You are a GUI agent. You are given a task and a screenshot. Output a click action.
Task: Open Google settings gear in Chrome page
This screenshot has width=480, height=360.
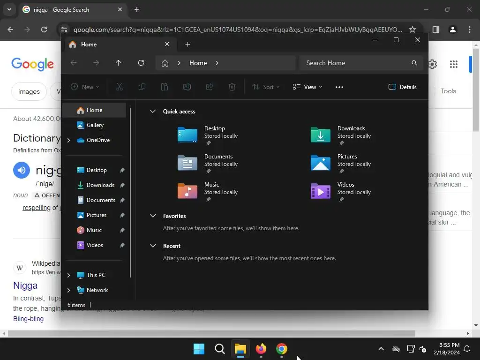pos(432,64)
